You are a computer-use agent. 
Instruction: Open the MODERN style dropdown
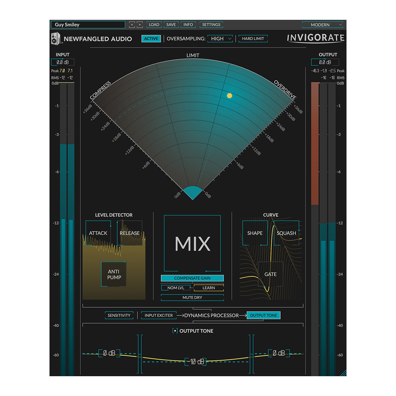tap(322, 25)
